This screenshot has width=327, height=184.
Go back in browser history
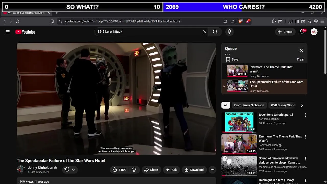[5, 21]
